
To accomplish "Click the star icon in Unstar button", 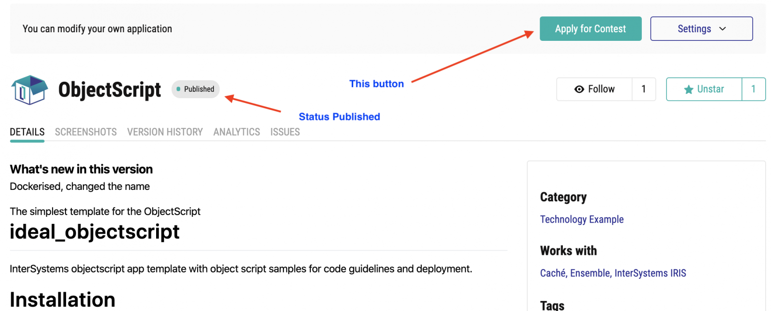I will tap(689, 89).
